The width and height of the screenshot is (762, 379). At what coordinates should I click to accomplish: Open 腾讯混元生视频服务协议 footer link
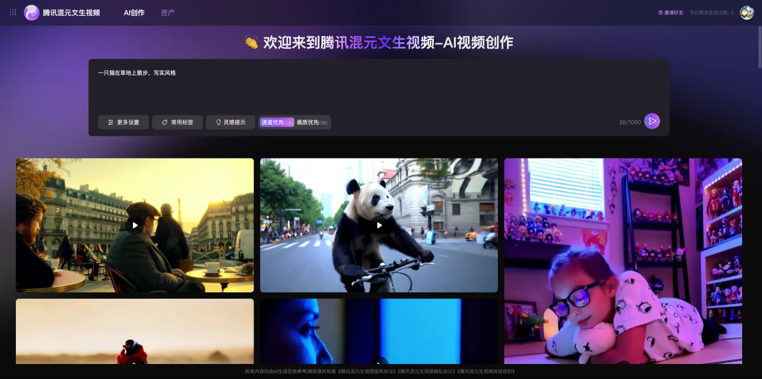point(366,372)
